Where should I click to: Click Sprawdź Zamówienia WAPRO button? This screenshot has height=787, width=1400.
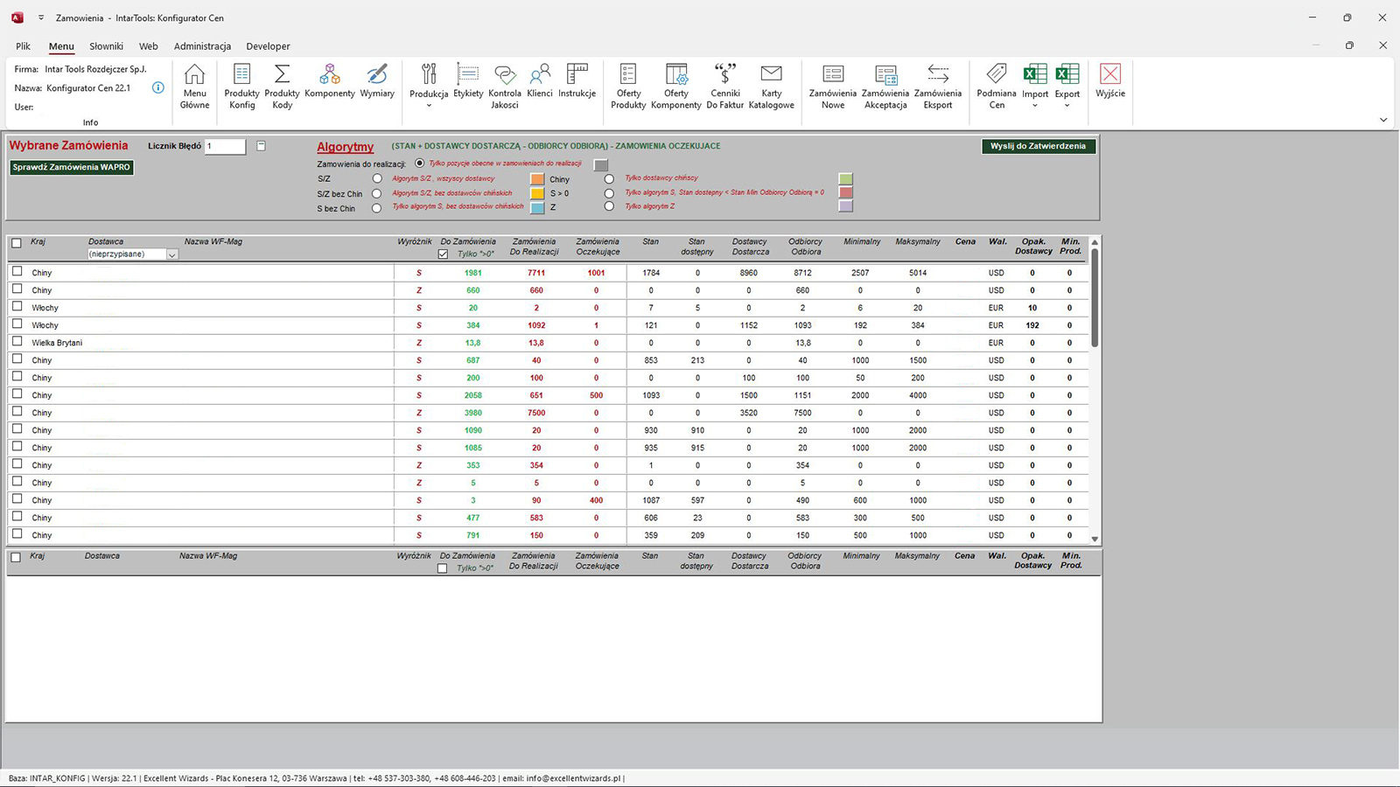(72, 167)
